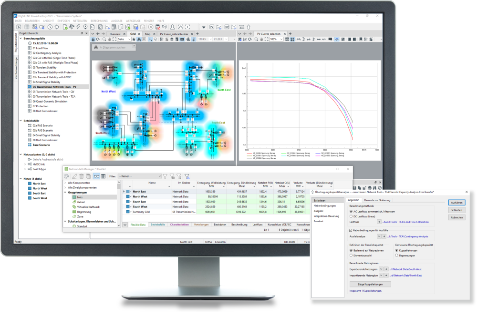Click the first funnel filter icon in Netzmodell-Manager
This screenshot has height=318, width=477.
[165, 176]
